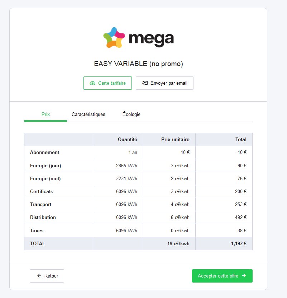The height and width of the screenshot is (298, 287).
Task: Click the Mega star logo icon
Action: coord(114,38)
